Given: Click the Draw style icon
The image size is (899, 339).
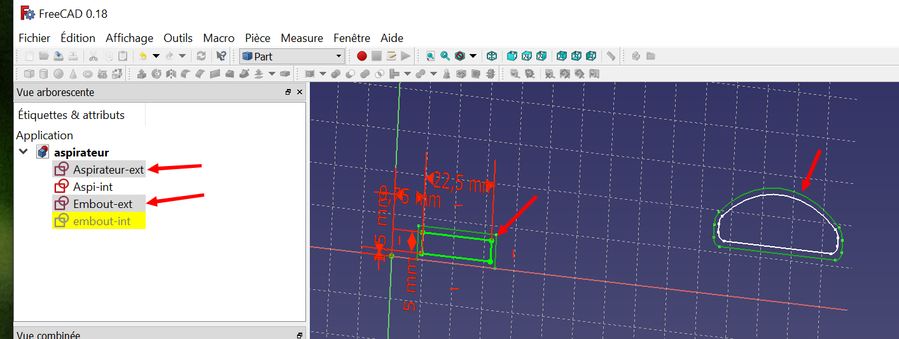Looking at the screenshot, I should (x=461, y=56).
